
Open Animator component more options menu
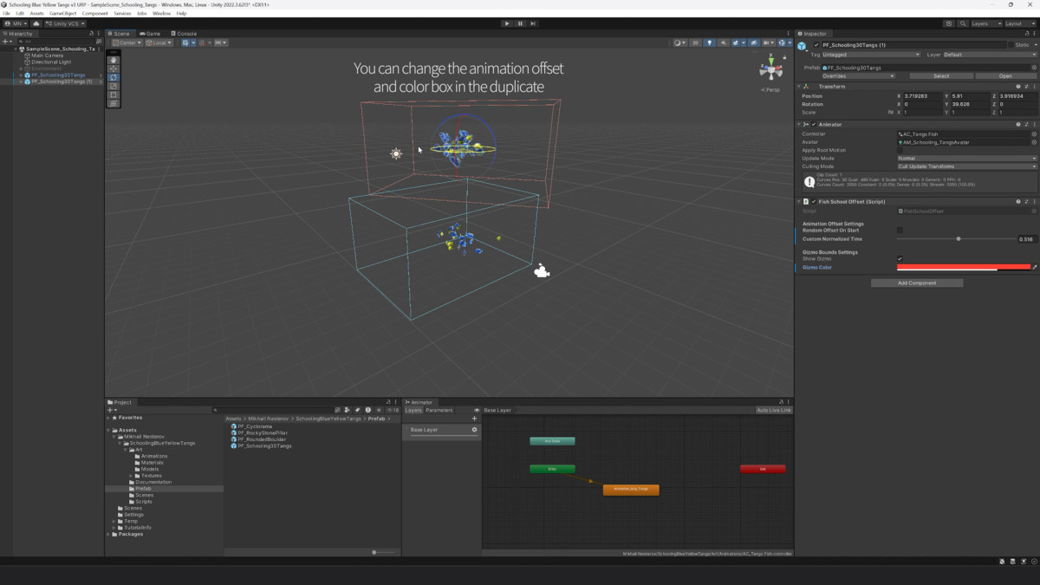click(x=1034, y=124)
